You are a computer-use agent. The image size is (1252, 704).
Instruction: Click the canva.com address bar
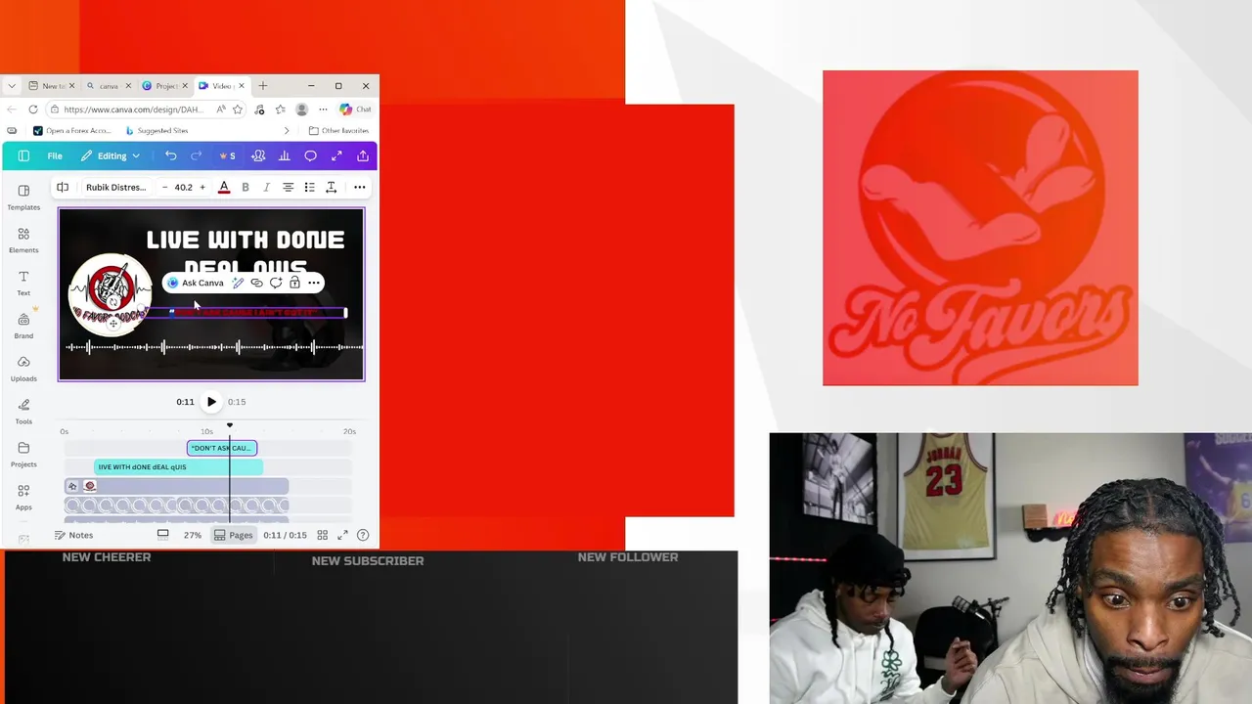[132, 110]
